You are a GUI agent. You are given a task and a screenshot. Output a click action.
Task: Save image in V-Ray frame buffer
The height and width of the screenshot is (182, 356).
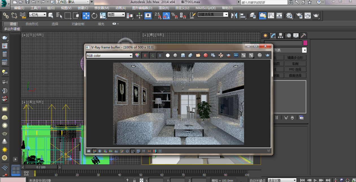click(183, 55)
